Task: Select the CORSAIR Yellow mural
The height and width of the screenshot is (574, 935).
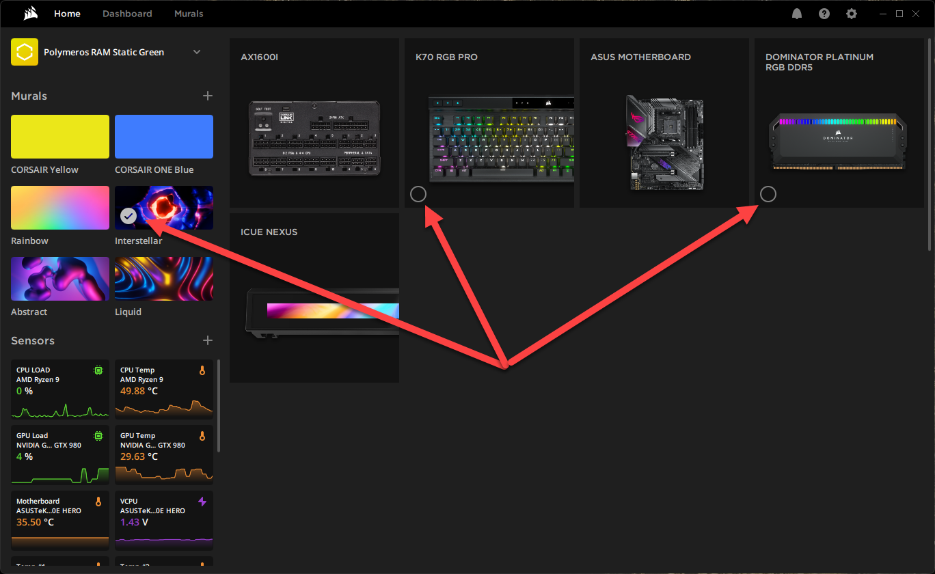Action: click(60, 137)
